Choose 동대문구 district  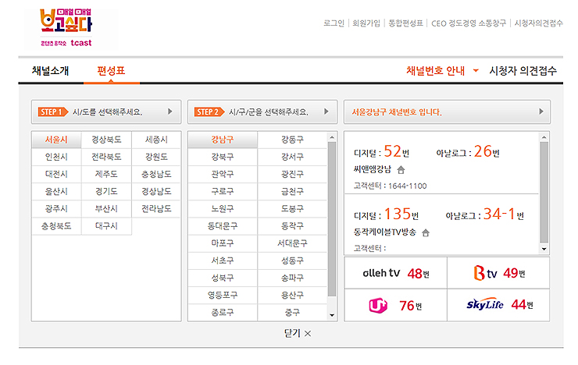(223, 226)
